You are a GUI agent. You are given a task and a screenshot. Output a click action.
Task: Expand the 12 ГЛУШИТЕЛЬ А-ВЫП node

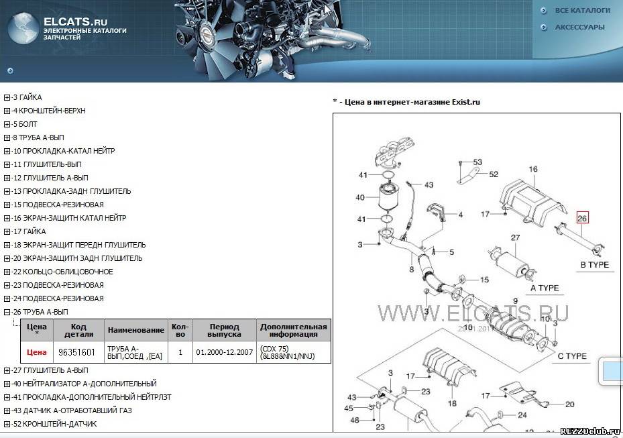(7, 178)
